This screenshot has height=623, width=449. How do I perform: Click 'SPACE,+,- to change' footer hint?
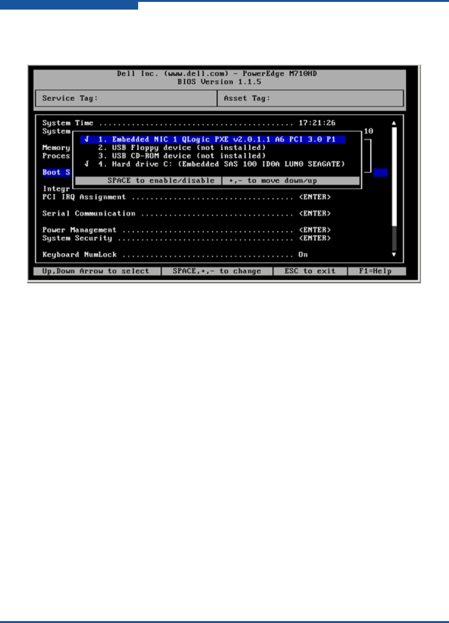tap(217, 271)
